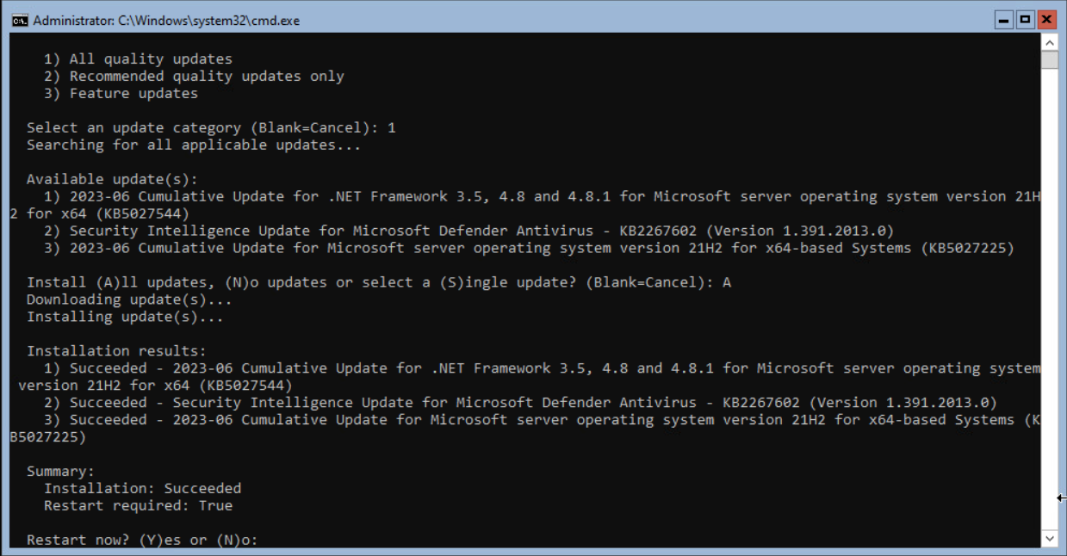The height and width of the screenshot is (556, 1067).
Task: Minimize the command prompt window
Action: point(1003,20)
